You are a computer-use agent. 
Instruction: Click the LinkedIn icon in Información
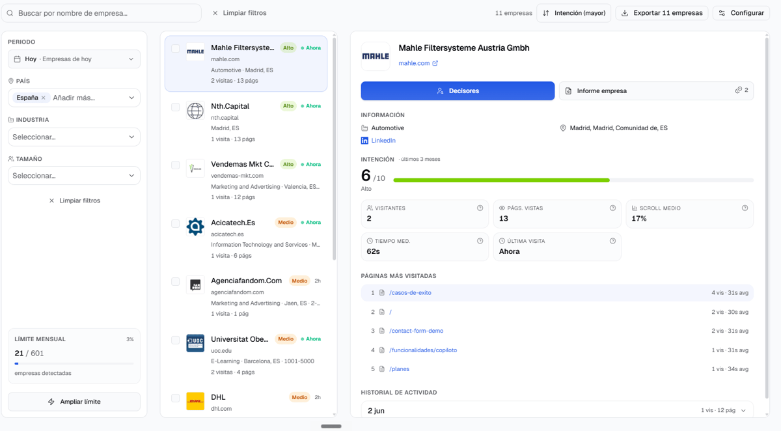point(364,141)
